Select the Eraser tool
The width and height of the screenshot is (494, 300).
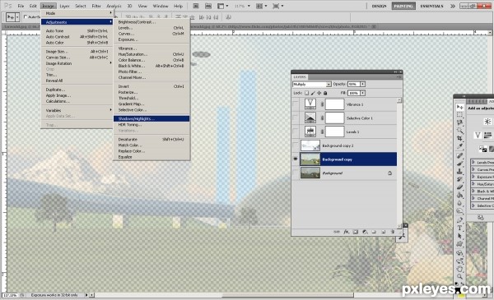(459, 187)
